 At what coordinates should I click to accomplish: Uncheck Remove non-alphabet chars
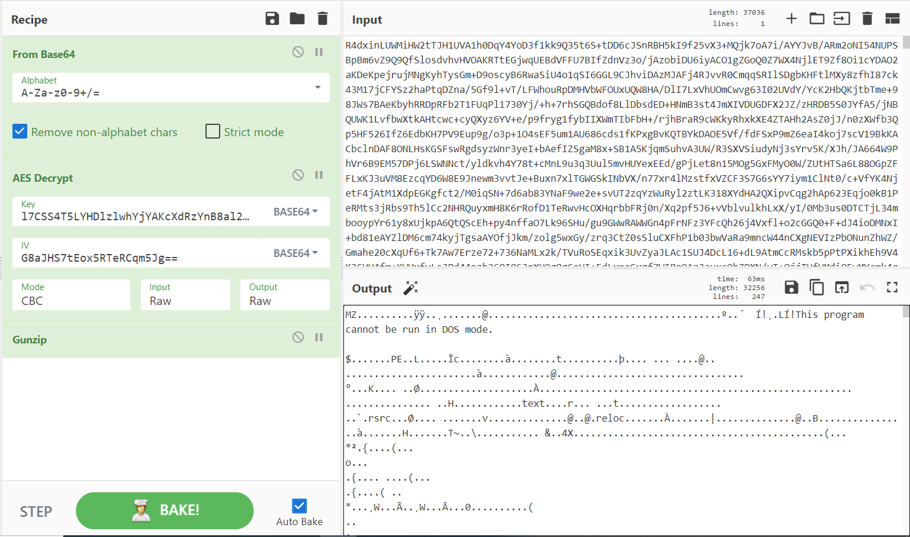point(20,131)
